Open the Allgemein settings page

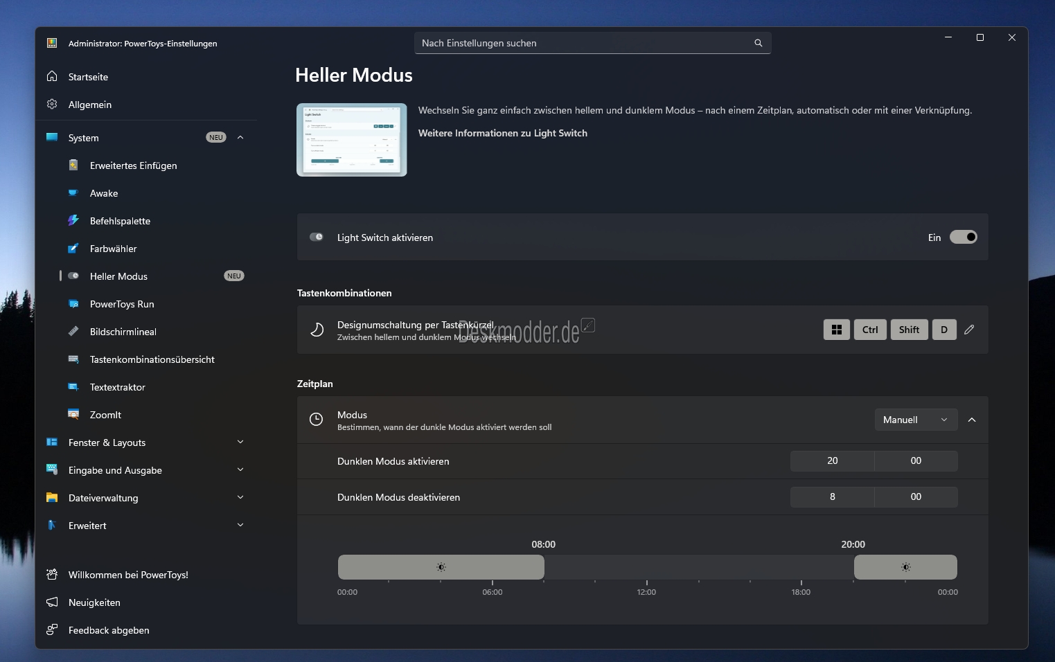coord(90,105)
